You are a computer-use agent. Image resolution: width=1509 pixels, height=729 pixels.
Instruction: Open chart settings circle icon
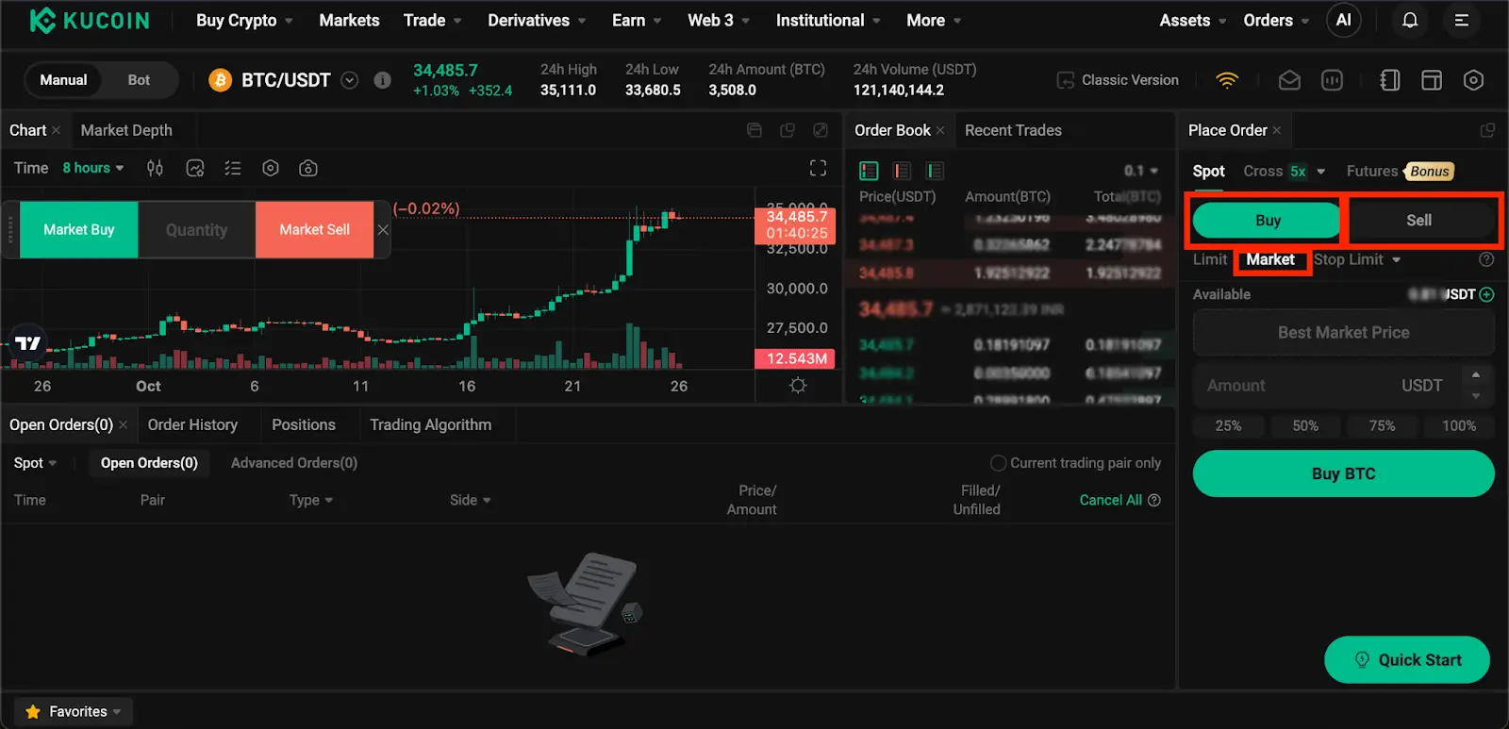tap(271, 168)
